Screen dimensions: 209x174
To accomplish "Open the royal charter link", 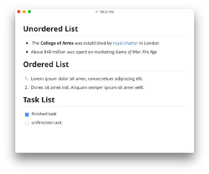I will coord(125,43).
